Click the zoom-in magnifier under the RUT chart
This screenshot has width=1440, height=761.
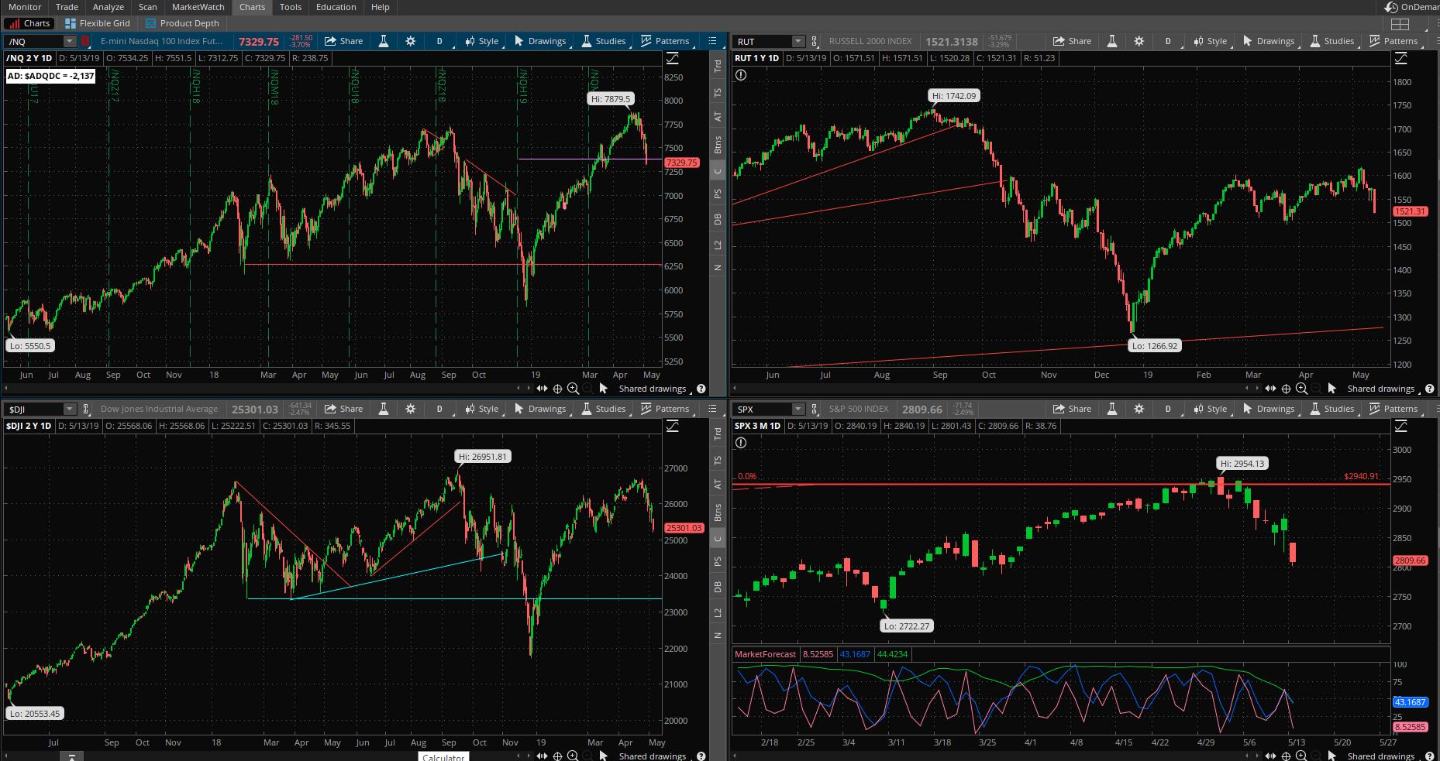[x=1301, y=389]
